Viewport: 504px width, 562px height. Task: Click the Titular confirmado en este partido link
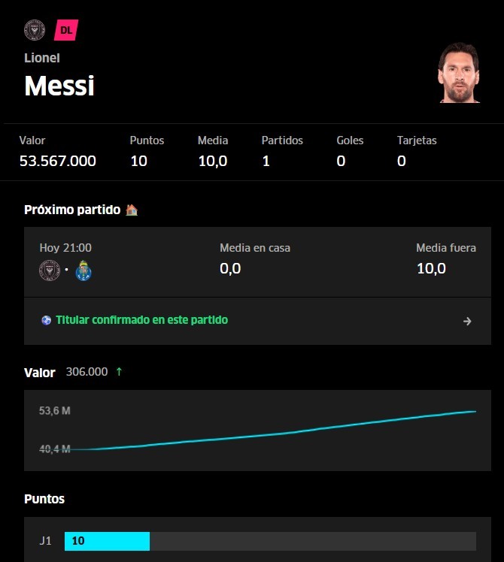pos(141,320)
